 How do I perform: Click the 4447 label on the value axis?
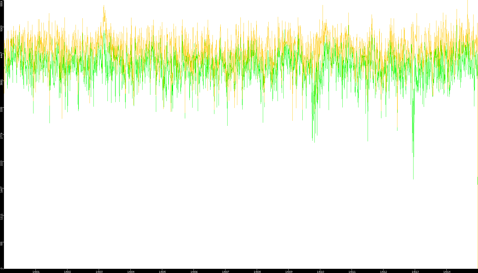point(2,55)
